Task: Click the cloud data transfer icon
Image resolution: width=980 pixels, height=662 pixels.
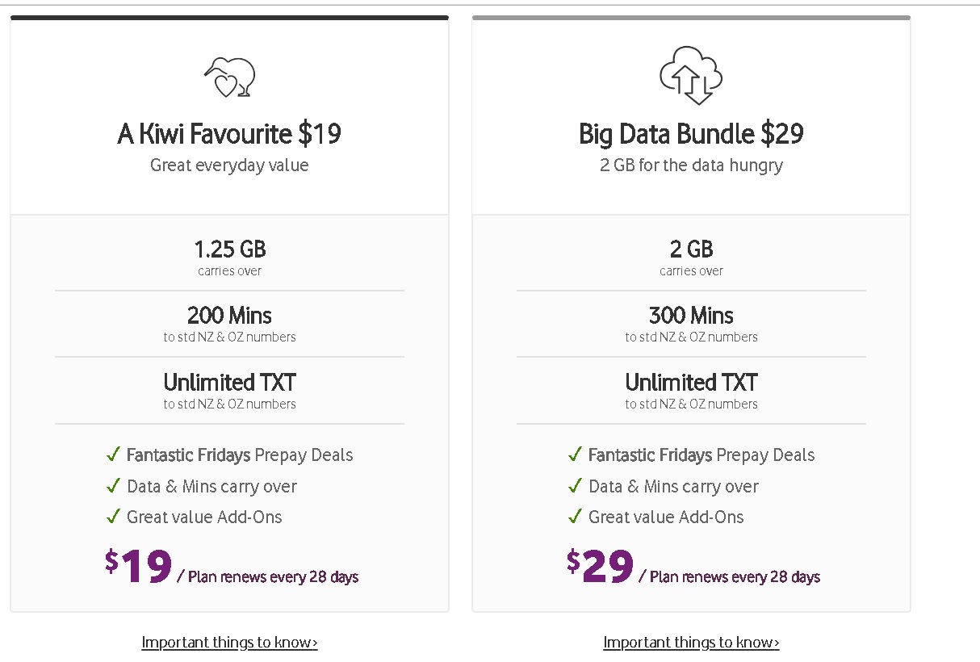Action: pyautogui.click(x=691, y=75)
